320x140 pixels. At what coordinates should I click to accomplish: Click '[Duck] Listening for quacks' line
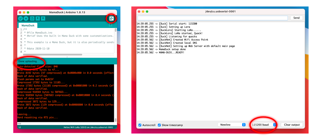click(167, 36)
